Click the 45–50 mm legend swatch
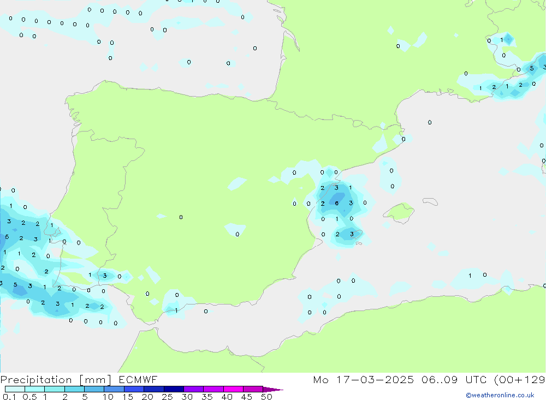Image resolution: width=546 pixels, height=400 pixels. [253, 389]
